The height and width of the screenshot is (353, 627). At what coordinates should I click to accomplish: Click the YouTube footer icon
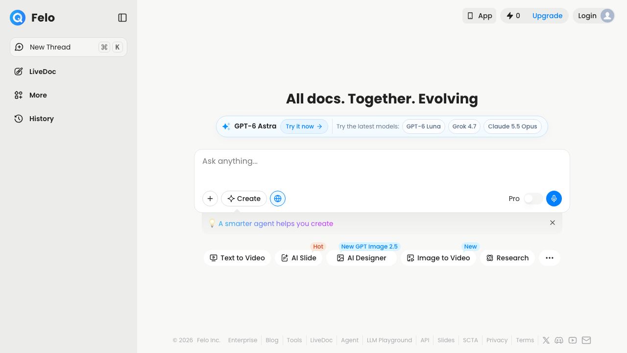coord(573,340)
